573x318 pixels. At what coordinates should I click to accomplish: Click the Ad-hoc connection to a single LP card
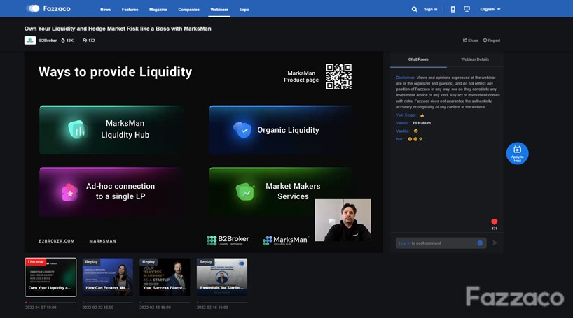[x=111, y=191]
